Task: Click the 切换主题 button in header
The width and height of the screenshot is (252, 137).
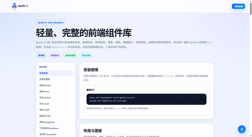Action: pyautogui.click(x=238, y=6)
